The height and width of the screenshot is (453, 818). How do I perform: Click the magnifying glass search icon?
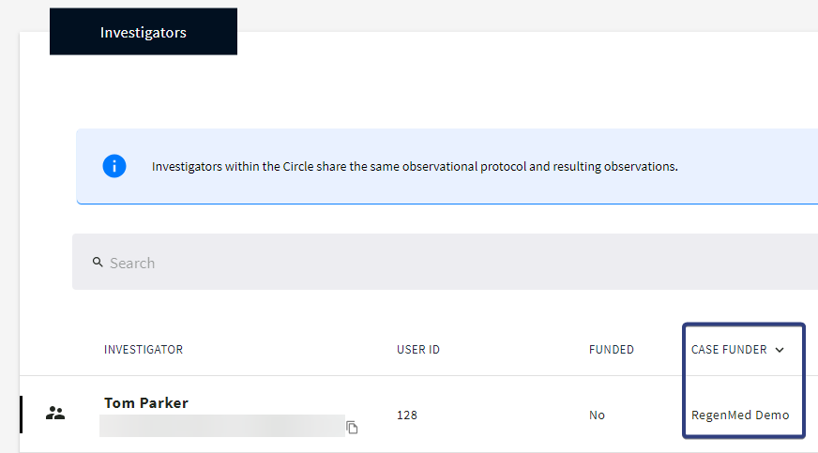point(98,263)
